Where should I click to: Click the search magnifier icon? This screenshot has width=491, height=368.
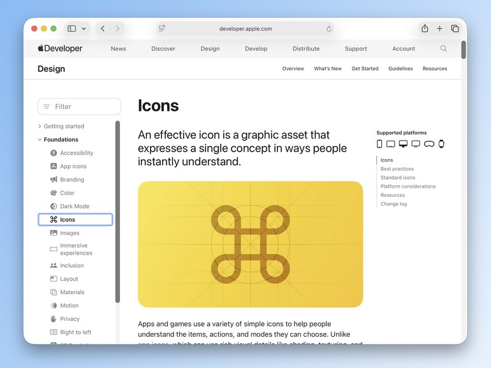[443, 48]
